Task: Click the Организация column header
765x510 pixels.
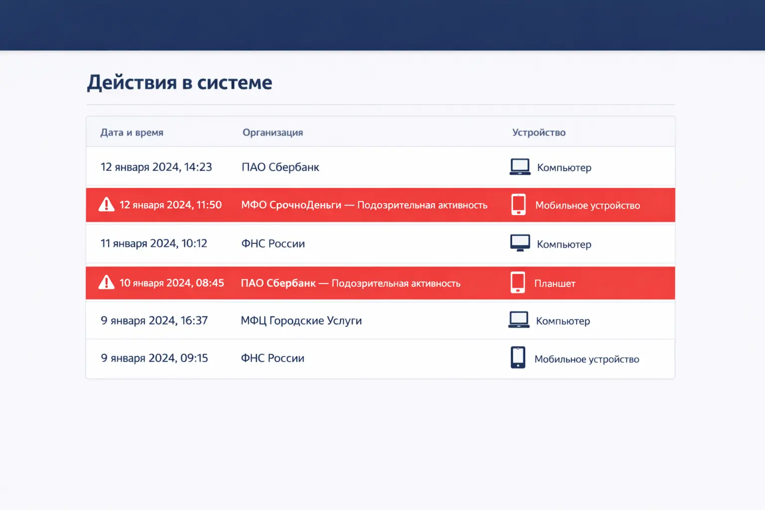Action: coord(272,132)
